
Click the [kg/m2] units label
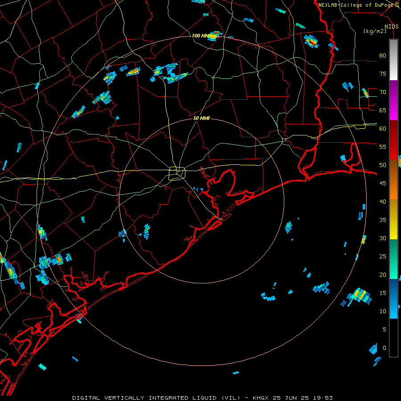point(375,31)
